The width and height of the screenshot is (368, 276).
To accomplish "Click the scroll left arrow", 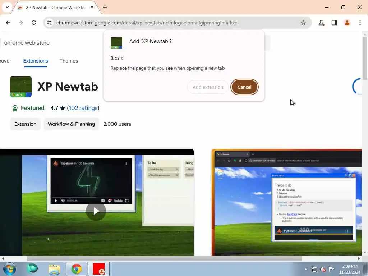I will 3,258.
